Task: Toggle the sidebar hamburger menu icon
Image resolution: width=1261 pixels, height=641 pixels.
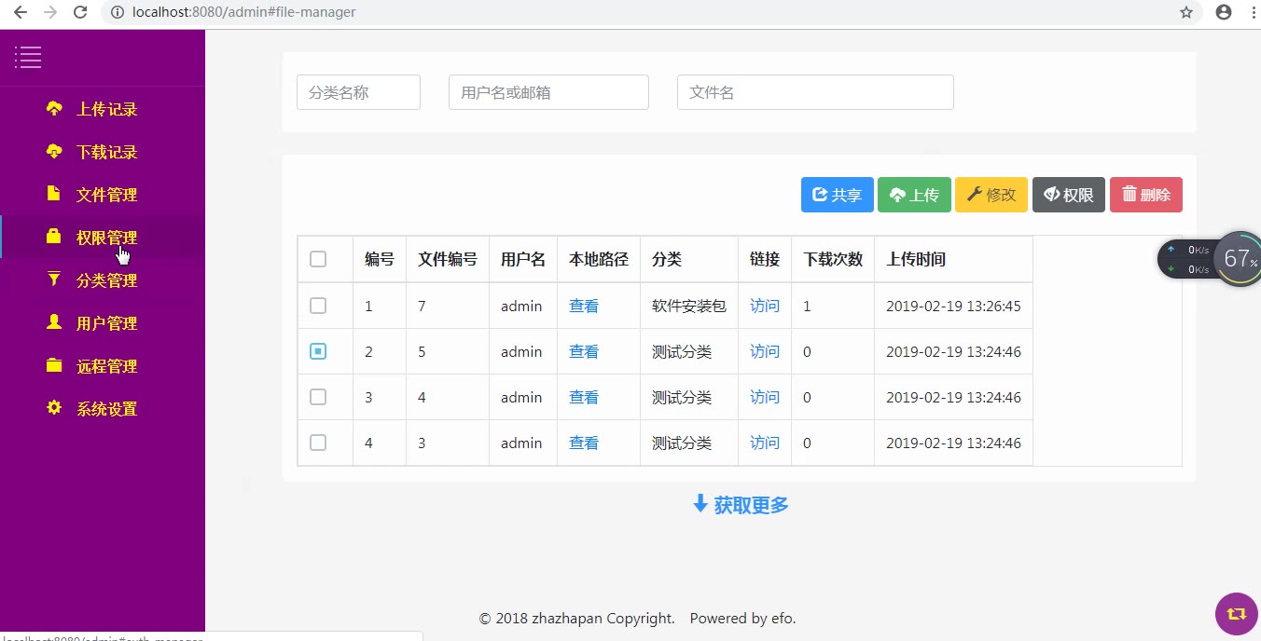Action: pos(28,58)
